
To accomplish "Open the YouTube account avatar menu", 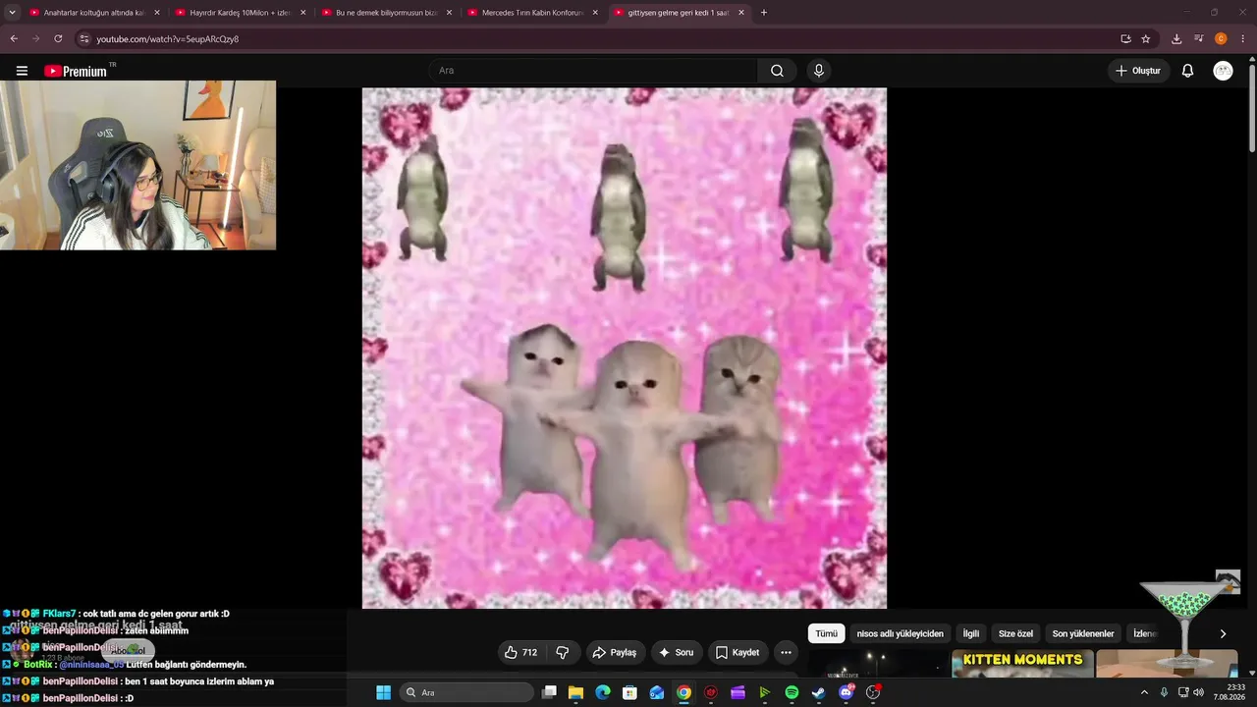I will point(1223,71).
